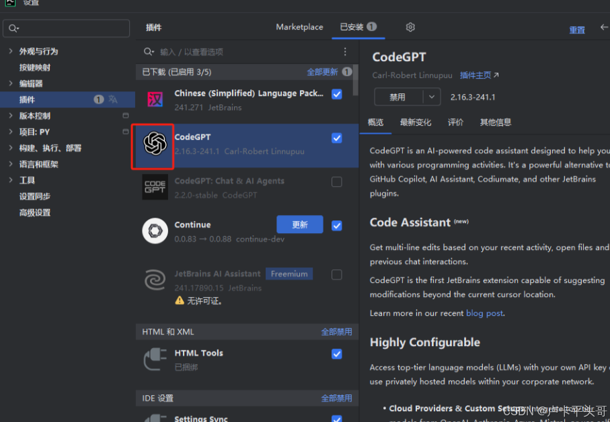The width and height of the screenshot is (610, 422).
Task: Expand the 外观与行为 settings group
Action: click(x=11, y=51)
